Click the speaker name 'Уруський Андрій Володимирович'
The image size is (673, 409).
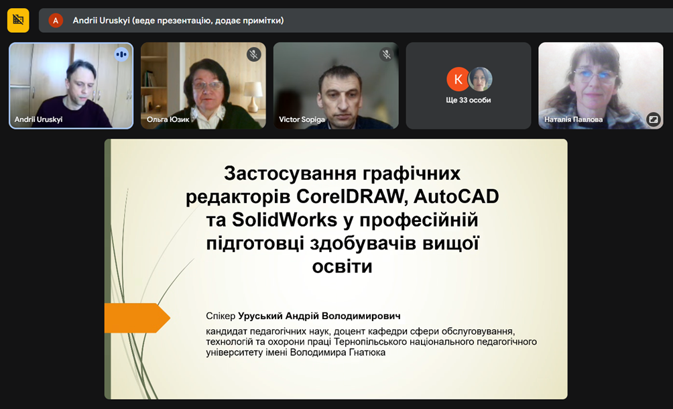coord(319,316)
